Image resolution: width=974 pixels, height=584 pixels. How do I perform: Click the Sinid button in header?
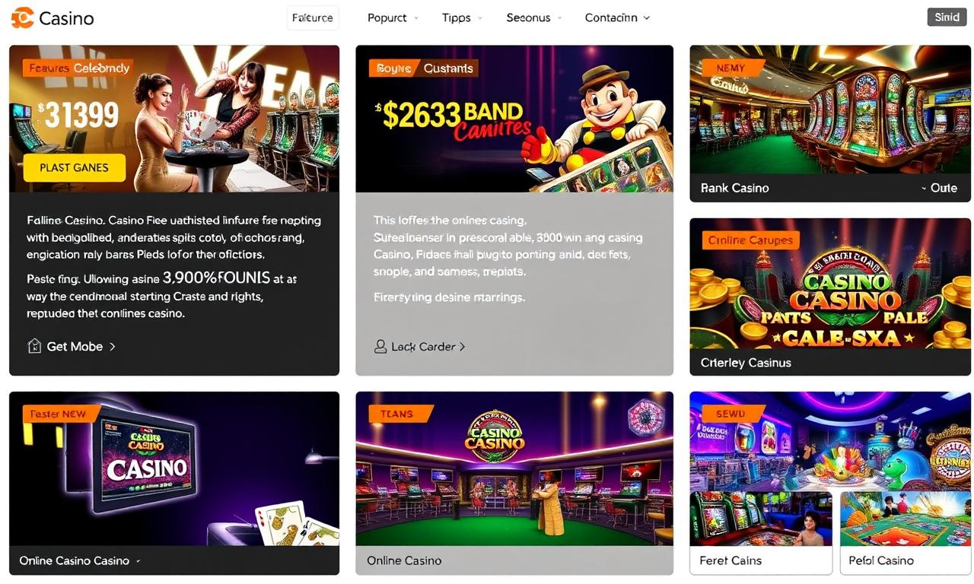pos(947,17)
